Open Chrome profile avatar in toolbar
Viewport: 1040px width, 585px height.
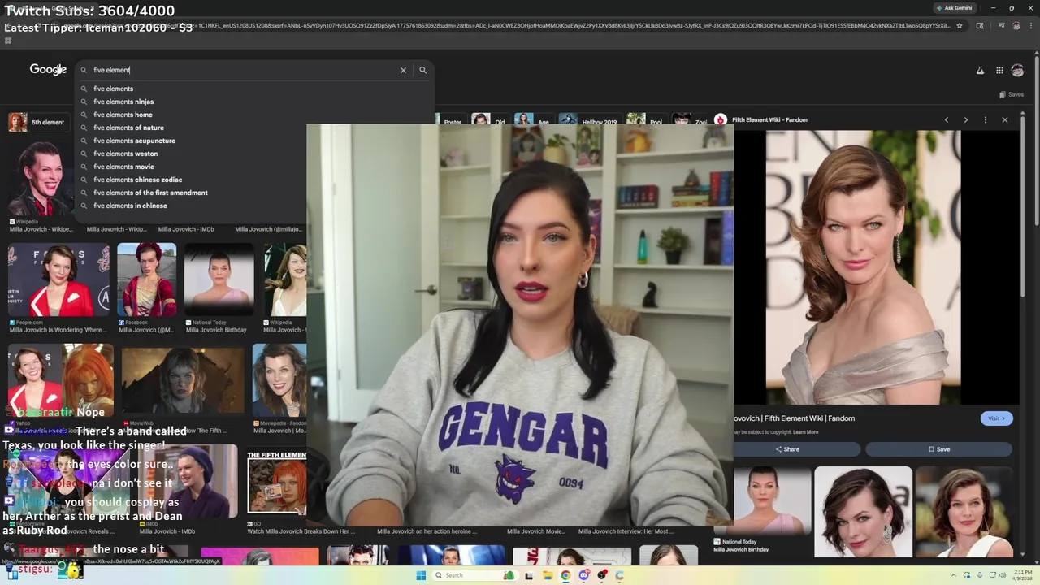click(x=1016, y=26)
